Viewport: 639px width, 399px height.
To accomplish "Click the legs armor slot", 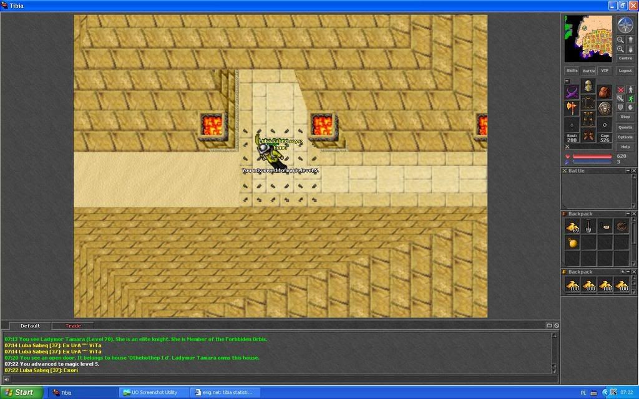I will [x=588, y=118].
